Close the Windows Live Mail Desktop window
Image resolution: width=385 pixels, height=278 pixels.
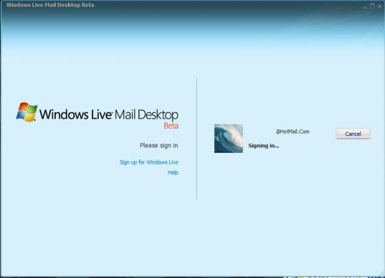(x=380, y=6)
